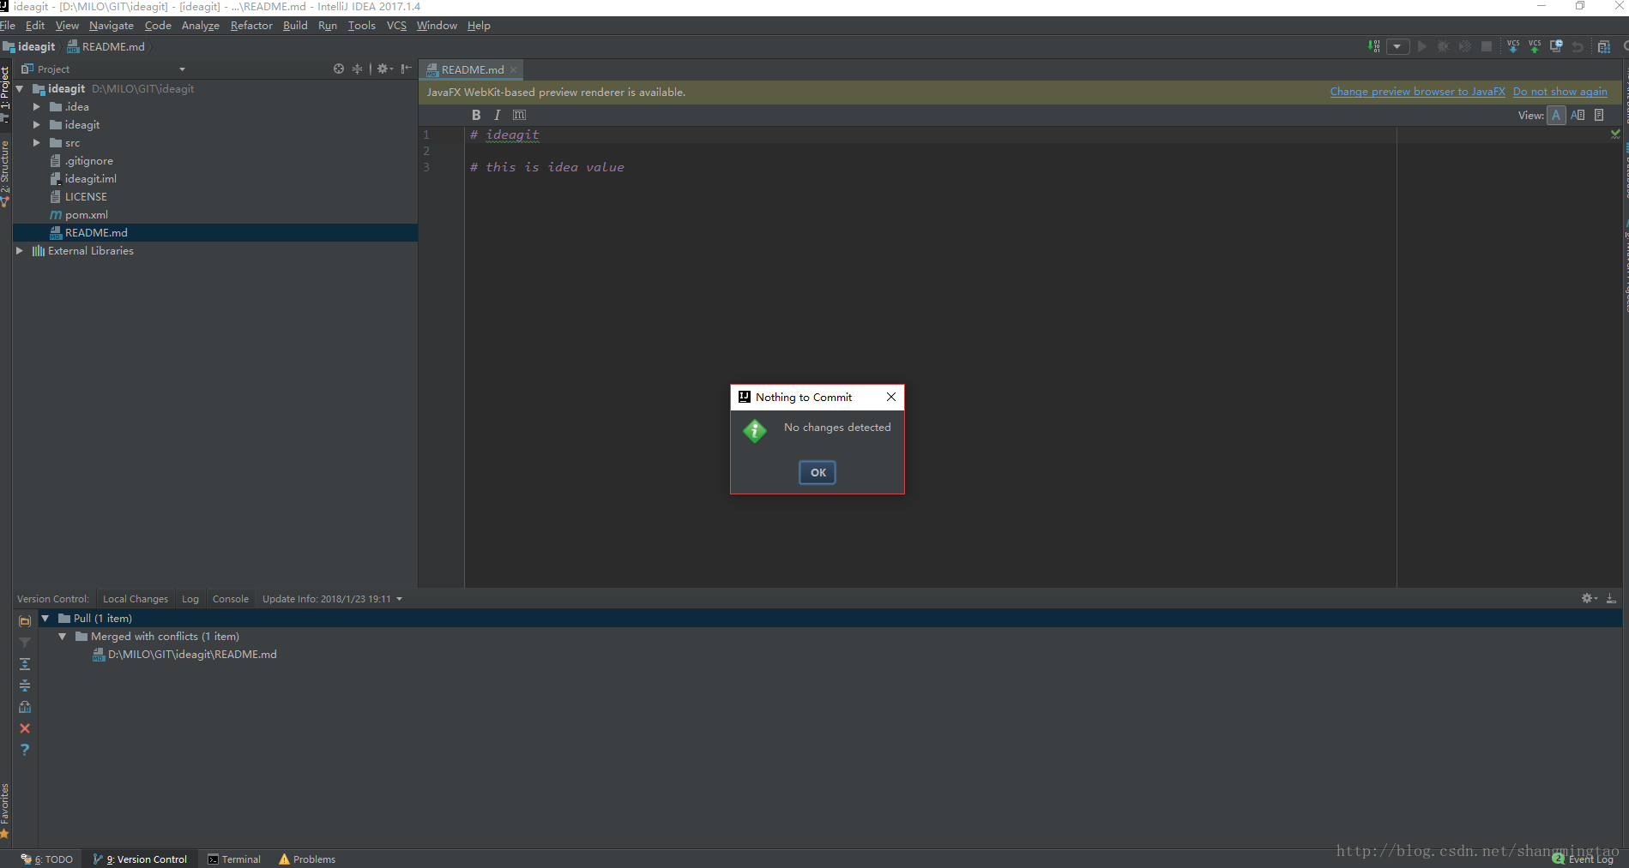Click the VCS Update Project icon
Image resolution: width=1629 pixels, height=868 pixels.
pos(1513,46)
